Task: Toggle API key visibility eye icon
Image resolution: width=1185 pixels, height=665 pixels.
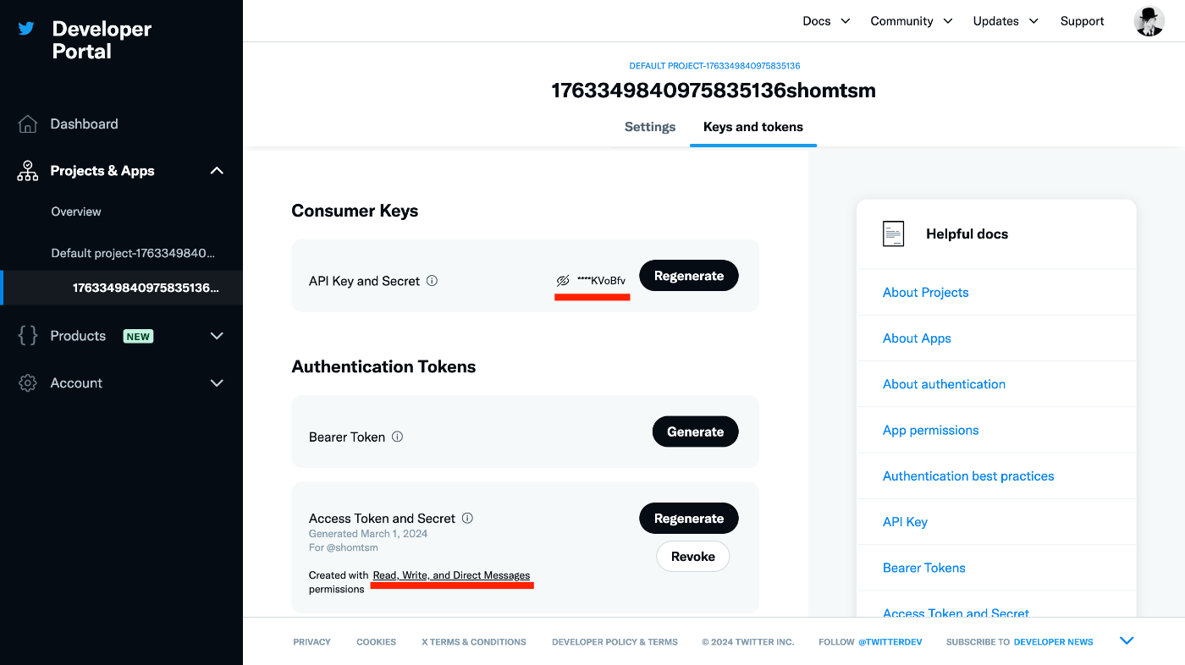Action: pos(563,280)
